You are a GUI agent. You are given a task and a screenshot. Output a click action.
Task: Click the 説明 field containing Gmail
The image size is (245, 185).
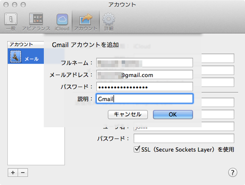(145, 99)
